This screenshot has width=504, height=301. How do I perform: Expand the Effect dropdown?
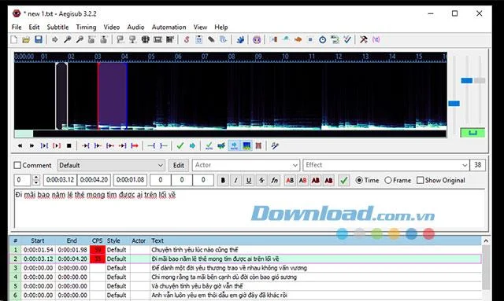tap(465, 165)
